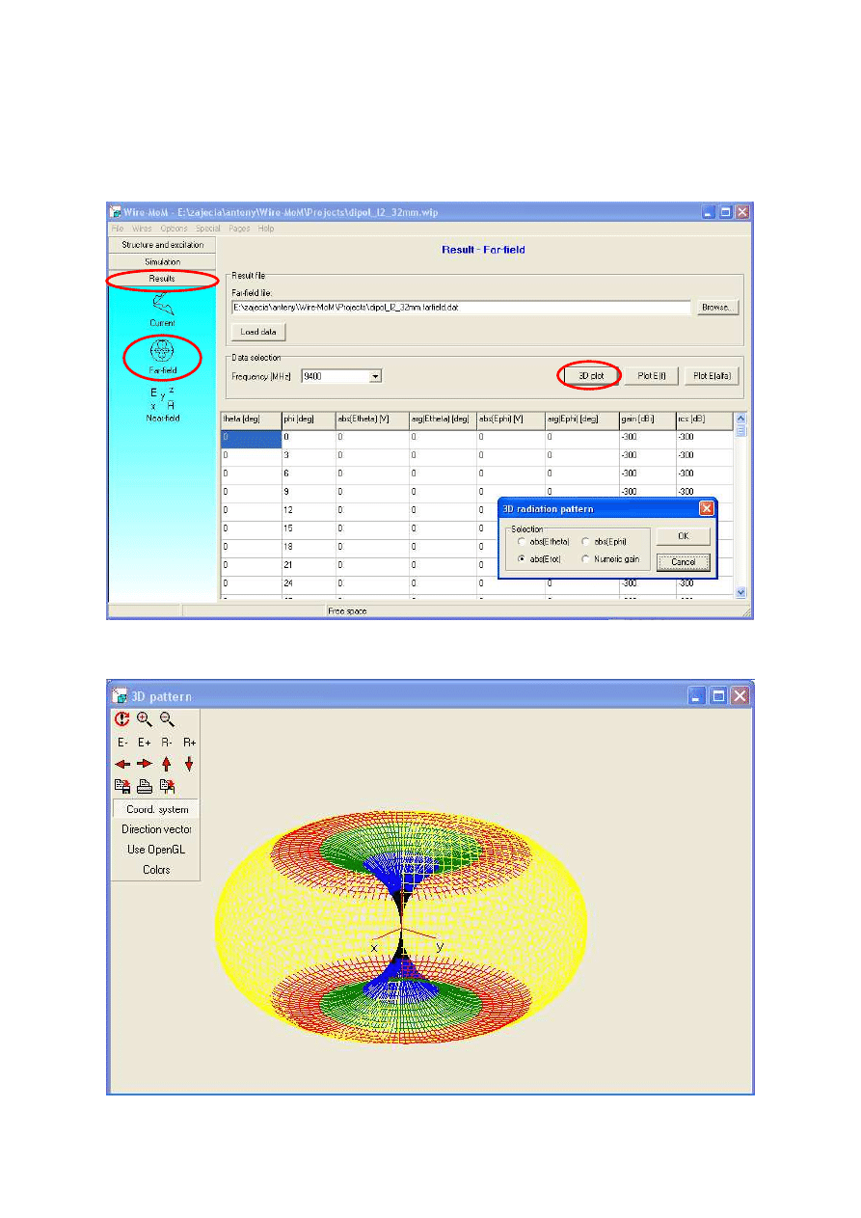Click the reset view icon in 3D pattern
This screenshot has height=1218, width=861.
(x=122, y=719)
